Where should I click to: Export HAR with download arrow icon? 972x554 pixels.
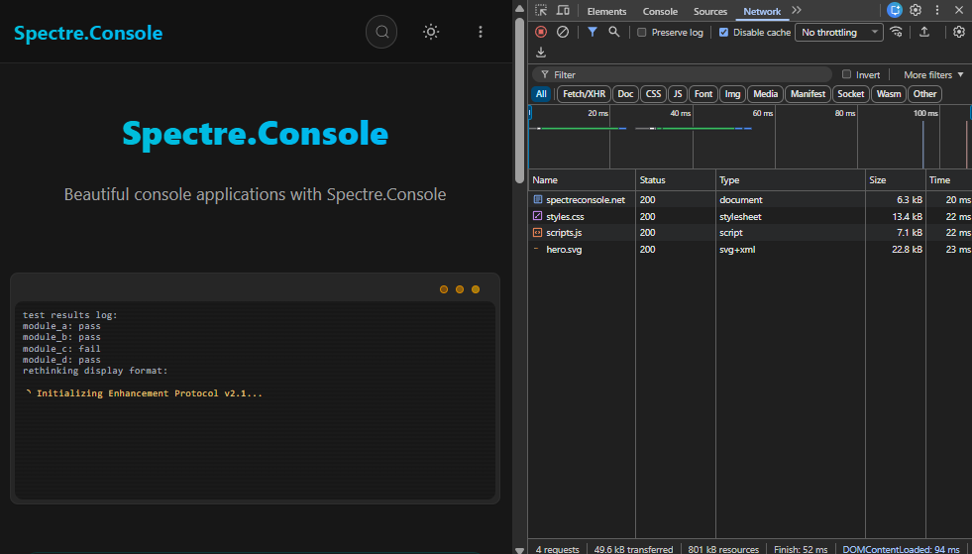tap(541, 53)
